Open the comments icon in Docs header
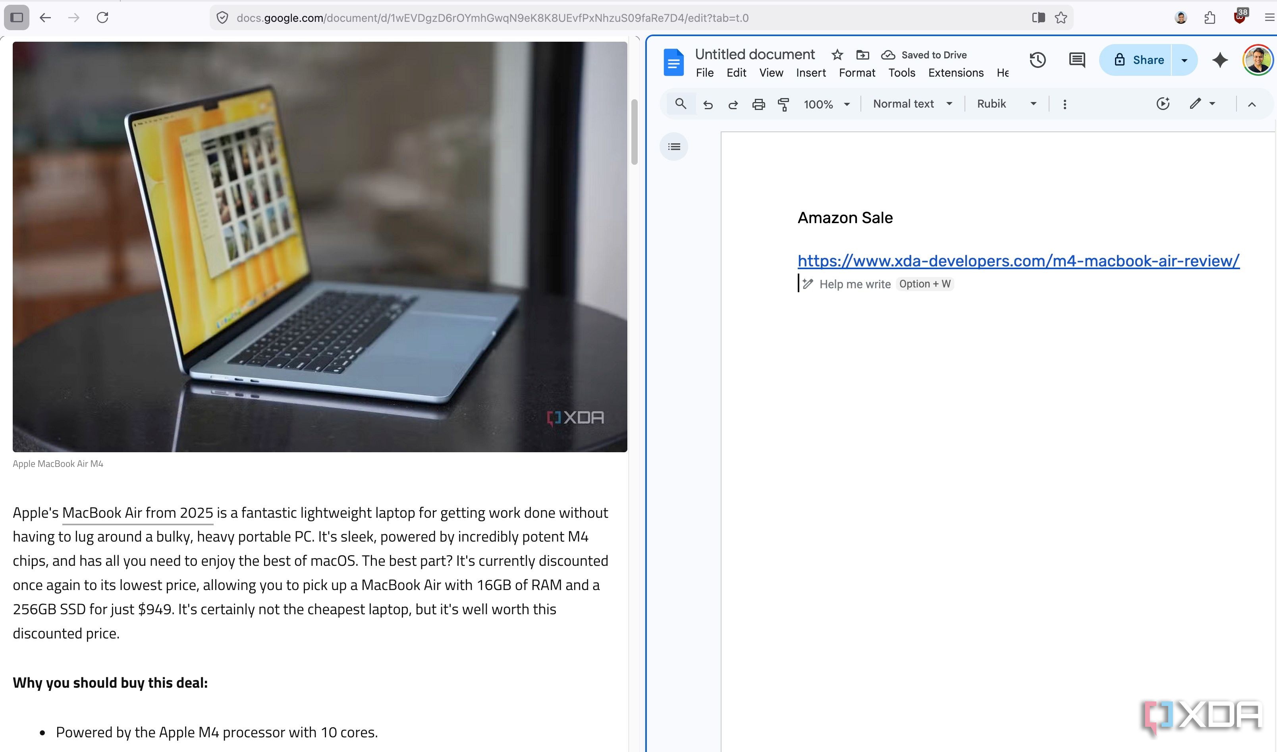The height and width of the screenshot is (752, 1277). click(1077, 60)
